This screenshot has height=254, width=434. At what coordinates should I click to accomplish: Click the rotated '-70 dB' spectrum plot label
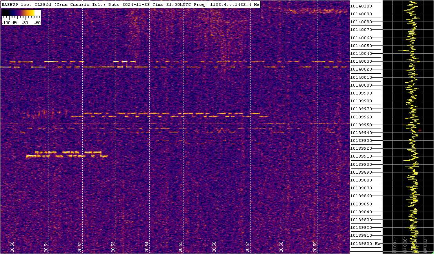425,245
